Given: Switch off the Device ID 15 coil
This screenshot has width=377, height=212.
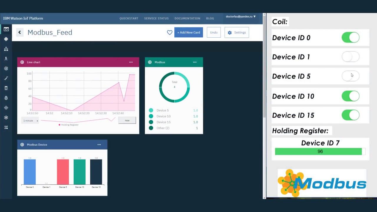Looking at the screenshot, I should tap(350, 115).
